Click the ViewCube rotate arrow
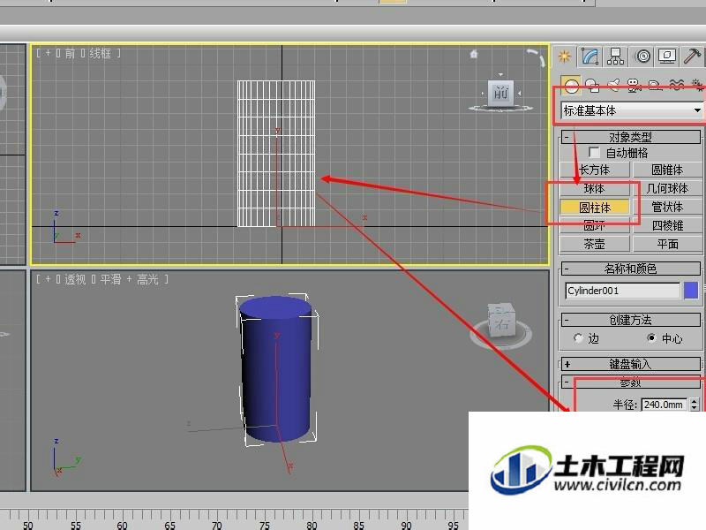This screenshot has height=530, width=706. point(536,57)
